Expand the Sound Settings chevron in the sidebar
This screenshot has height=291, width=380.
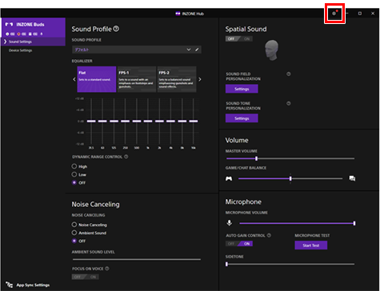pos(5,42)
